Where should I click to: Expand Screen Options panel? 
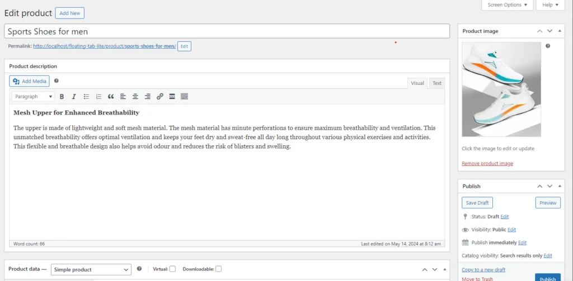click(x=507, y=5)
